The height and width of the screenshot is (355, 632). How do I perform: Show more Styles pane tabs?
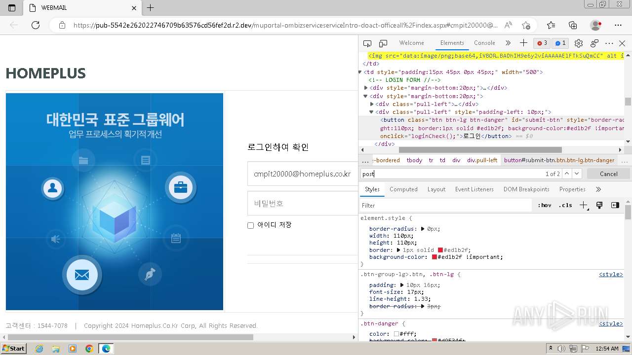coord(598,189)
